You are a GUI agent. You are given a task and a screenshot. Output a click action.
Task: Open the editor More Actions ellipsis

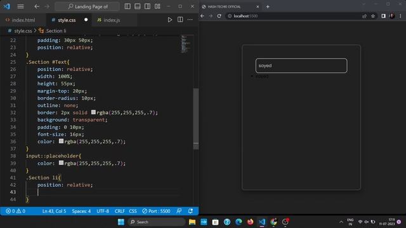coord(190,20)
